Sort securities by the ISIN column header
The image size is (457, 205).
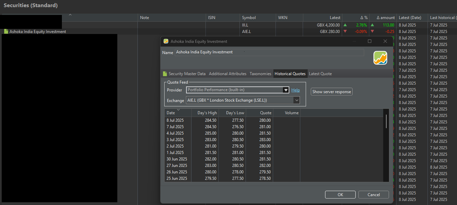223,18
